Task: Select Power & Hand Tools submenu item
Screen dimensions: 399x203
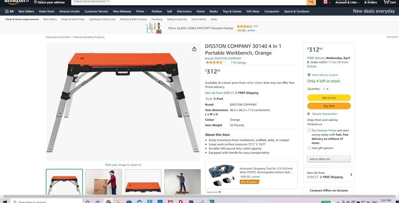Action: click(x=73, y=19)
